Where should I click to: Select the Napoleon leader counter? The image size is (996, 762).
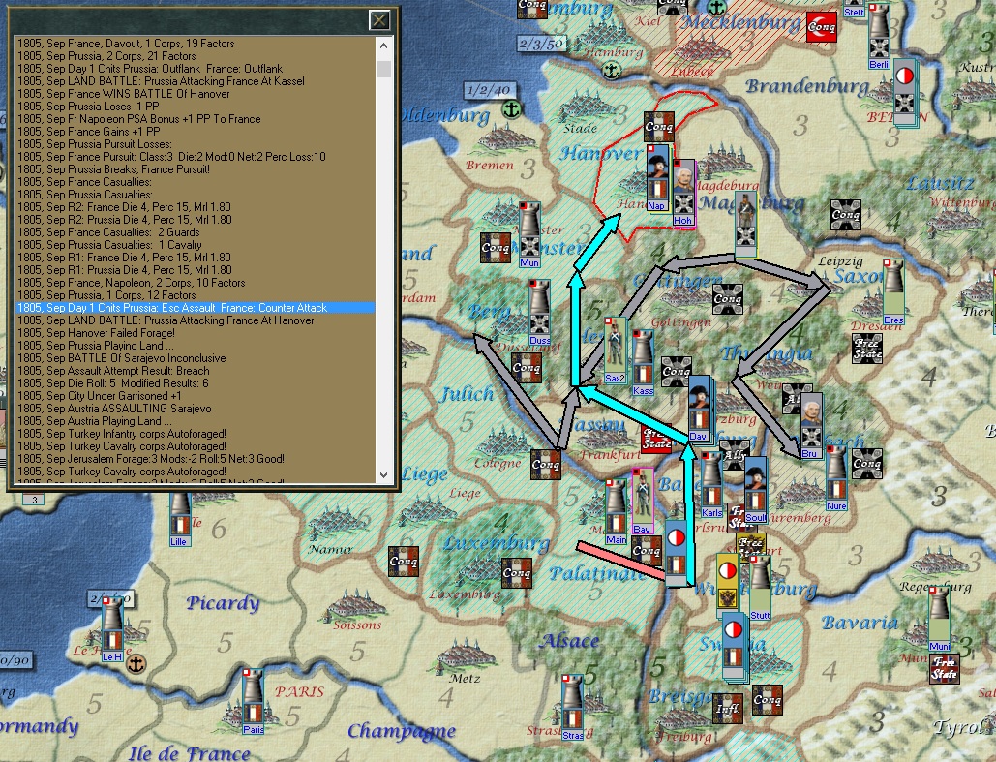(x=658, y=178)
